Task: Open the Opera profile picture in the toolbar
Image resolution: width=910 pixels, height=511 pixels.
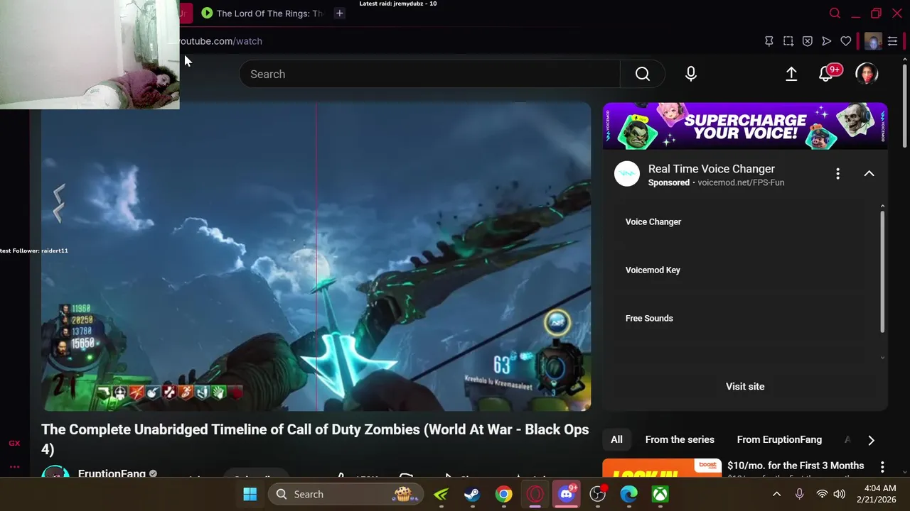Action: coord(873,41)
